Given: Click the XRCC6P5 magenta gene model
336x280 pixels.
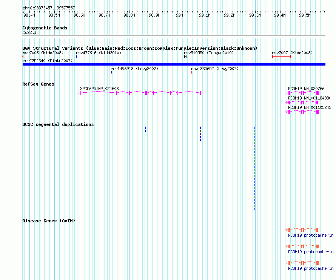Looking at the screenshot, I should click(139, 93).
